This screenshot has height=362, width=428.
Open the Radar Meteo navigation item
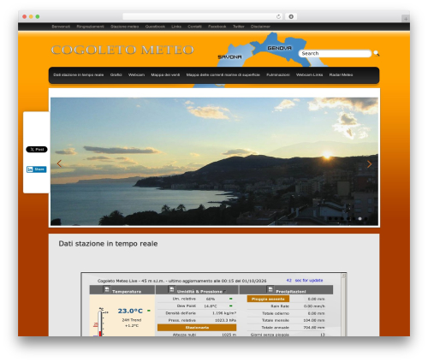pos(341,74)
